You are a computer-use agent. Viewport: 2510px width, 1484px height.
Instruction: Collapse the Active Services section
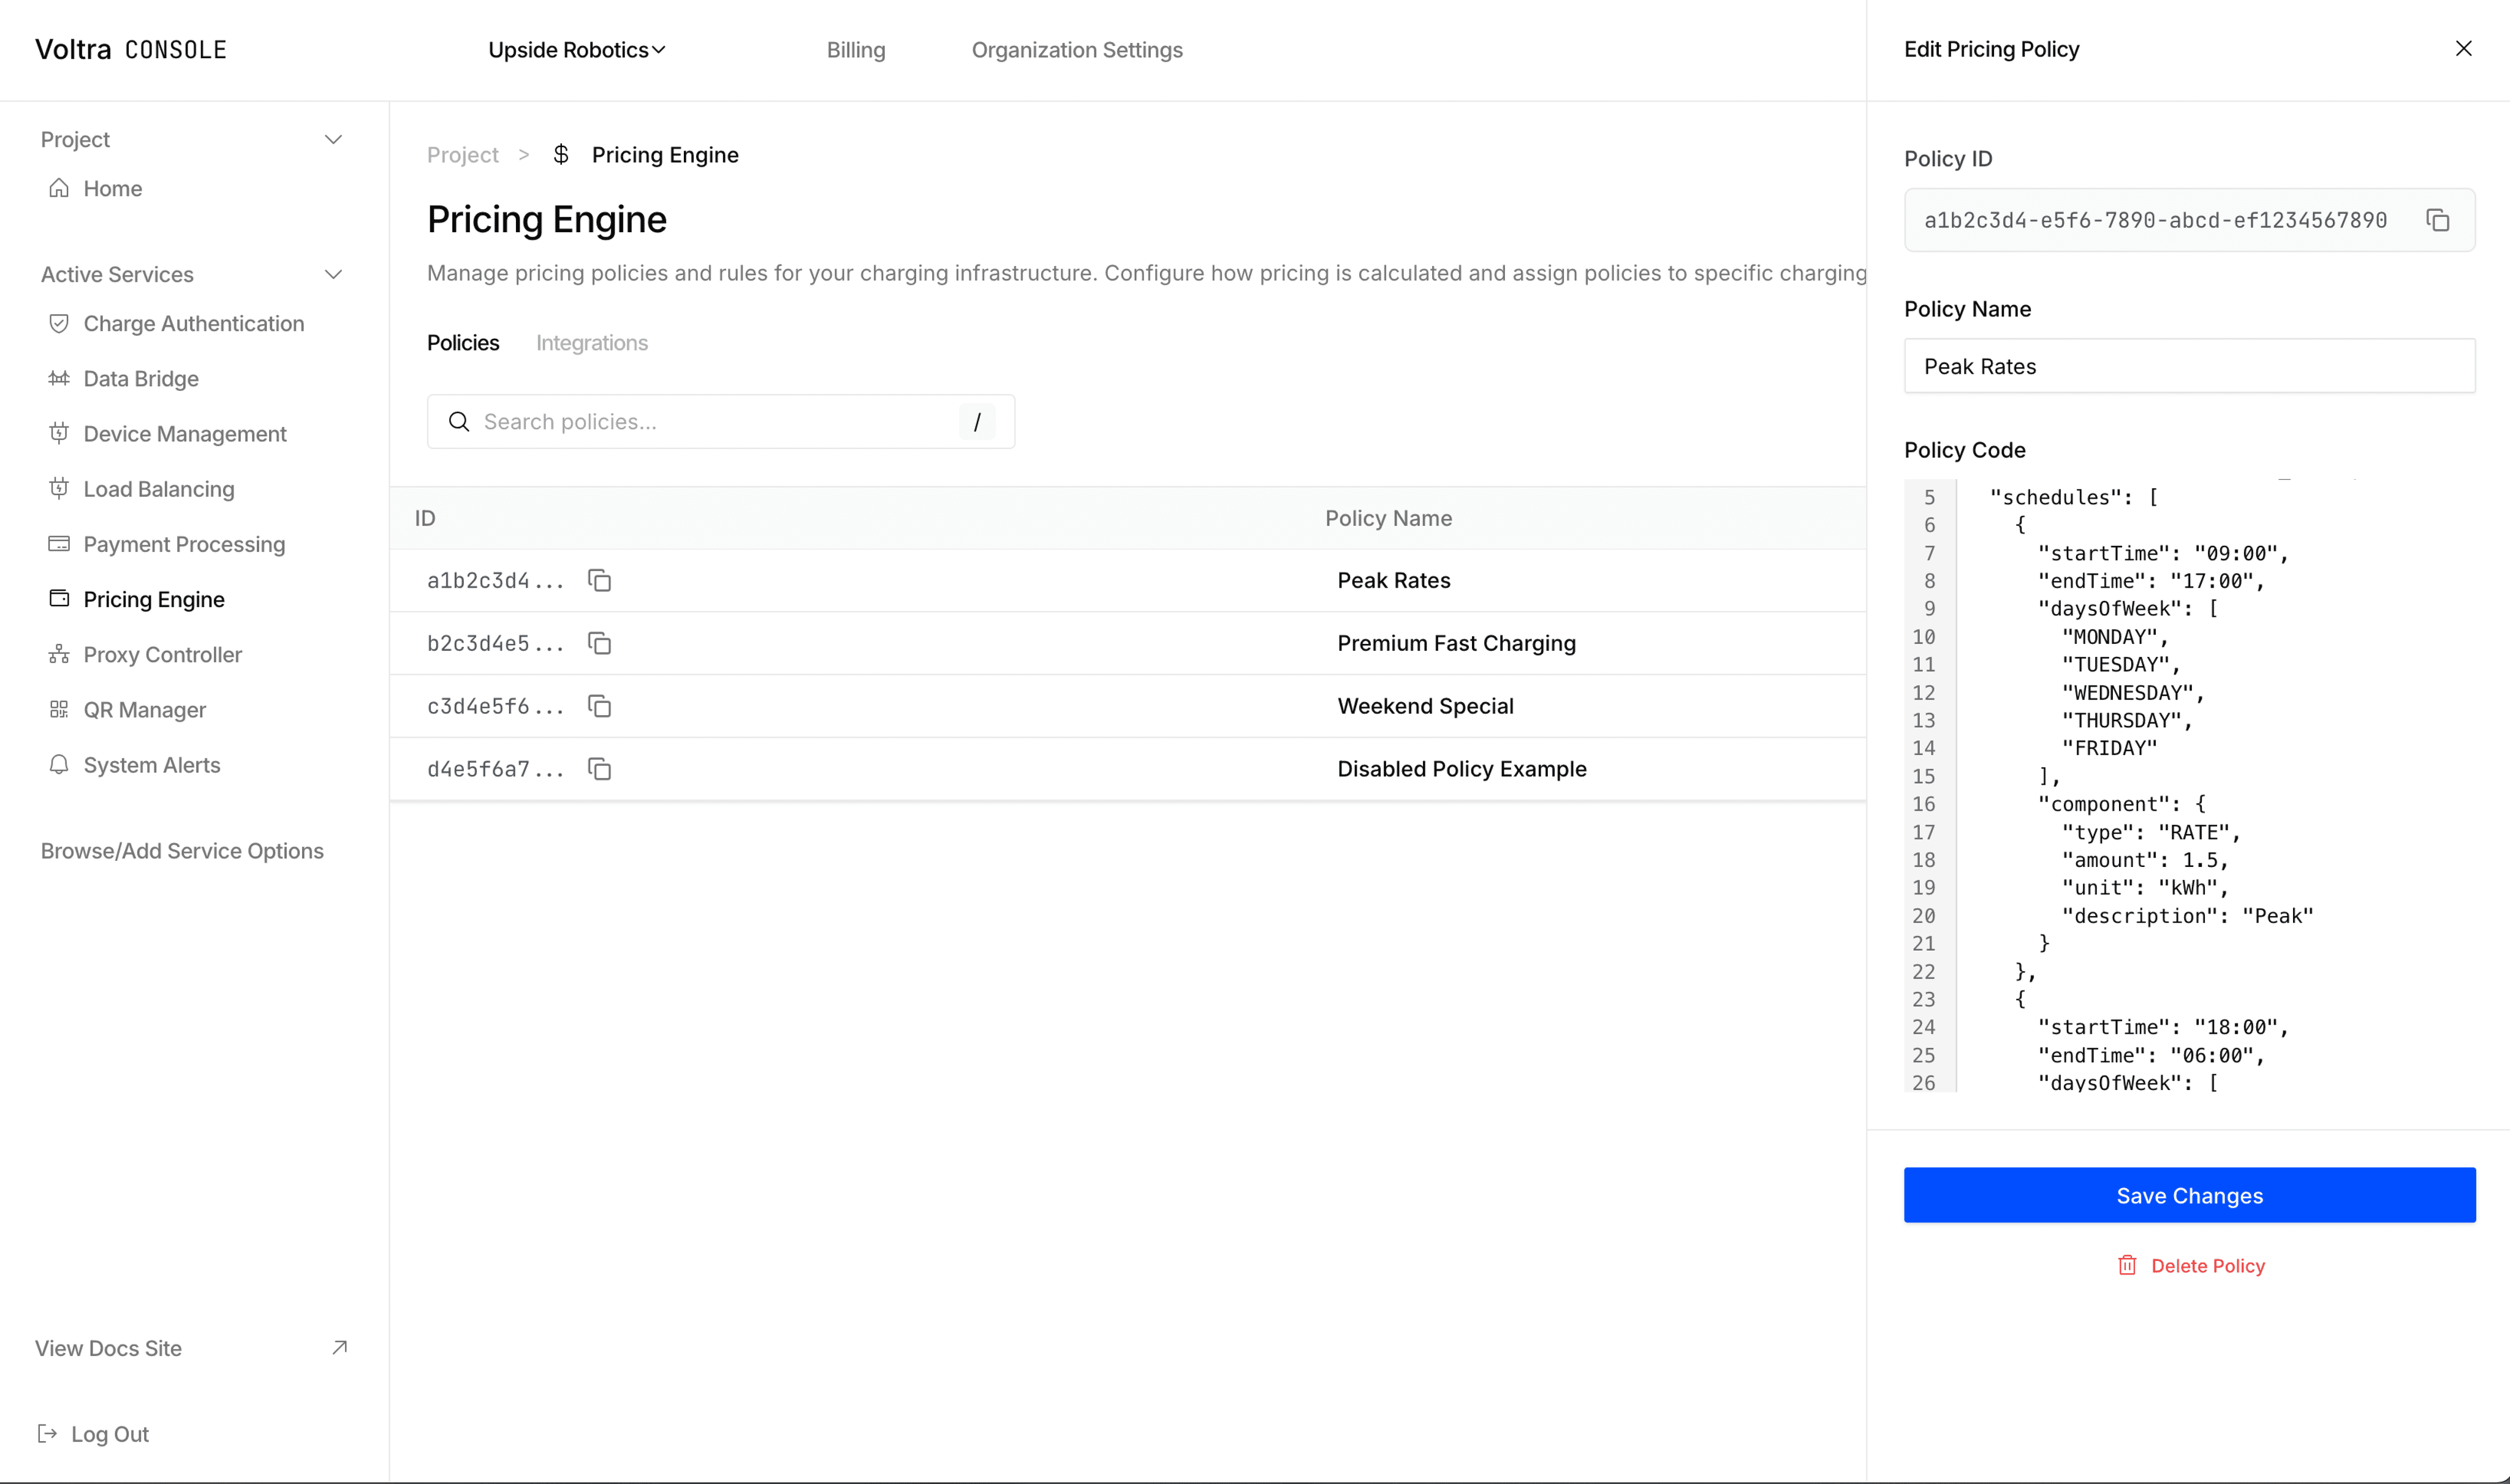(333, 275)
